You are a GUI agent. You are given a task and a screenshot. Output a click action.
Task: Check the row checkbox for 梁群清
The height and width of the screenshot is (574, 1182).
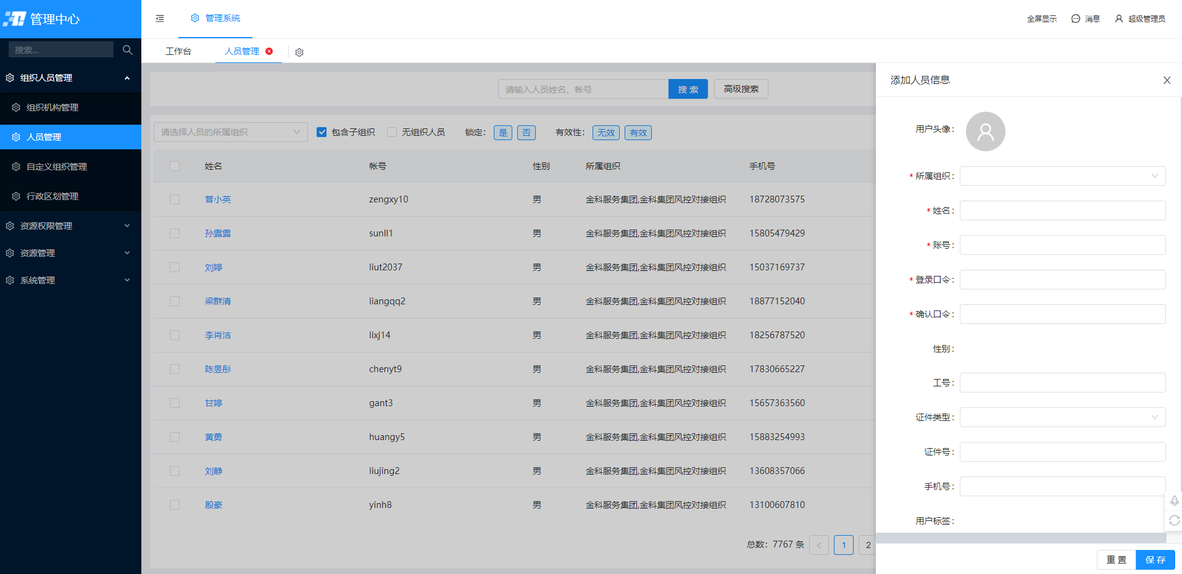pyautogui.click(x=175, y=301)
